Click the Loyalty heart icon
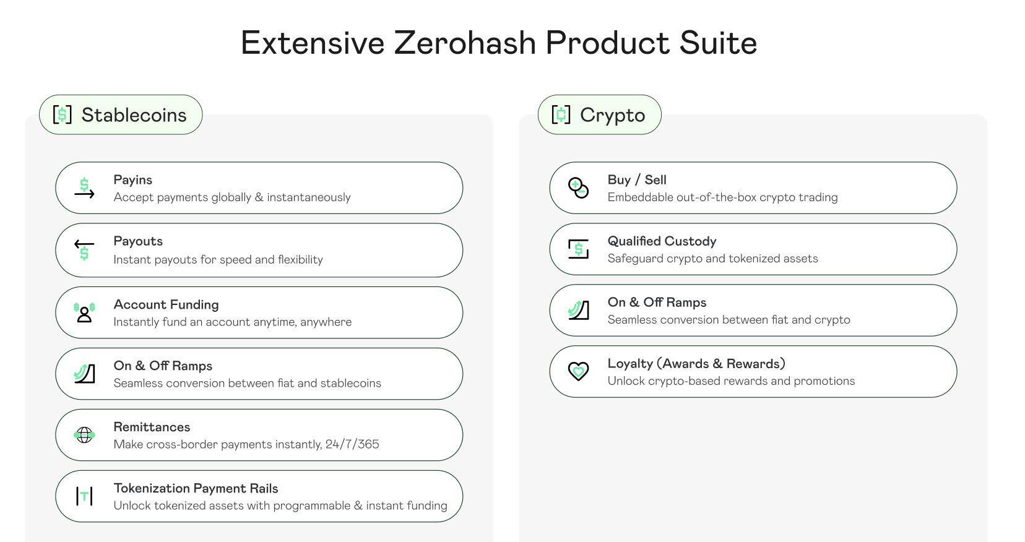This screenshot has width=1025, height=542. [578, 371]
